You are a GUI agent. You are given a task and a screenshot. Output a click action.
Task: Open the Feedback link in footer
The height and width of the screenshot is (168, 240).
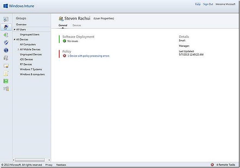61,165
